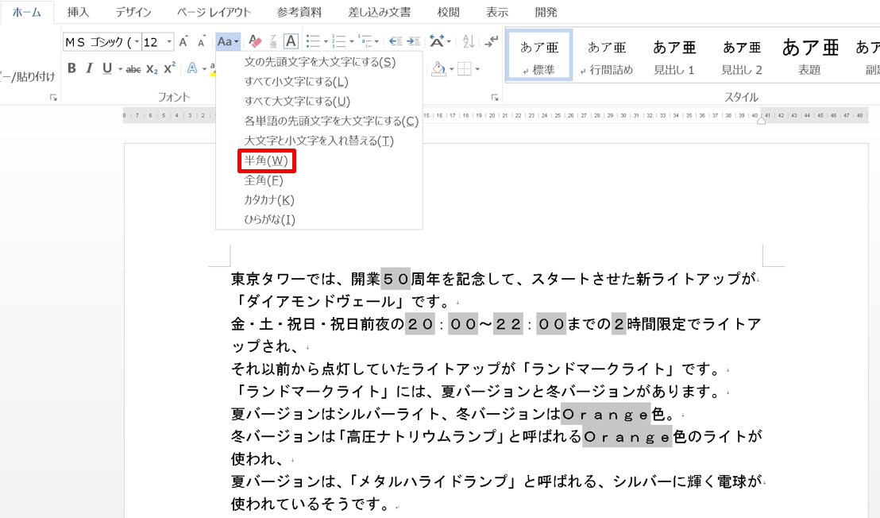880x518 pixels.
Task: Select 各単語の先頭文字を大文字にする(C)
Action: click(318, 122)
